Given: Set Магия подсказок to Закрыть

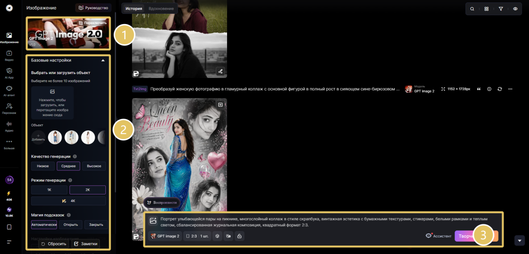Looking at the screenshot, I should coord(96,225).
